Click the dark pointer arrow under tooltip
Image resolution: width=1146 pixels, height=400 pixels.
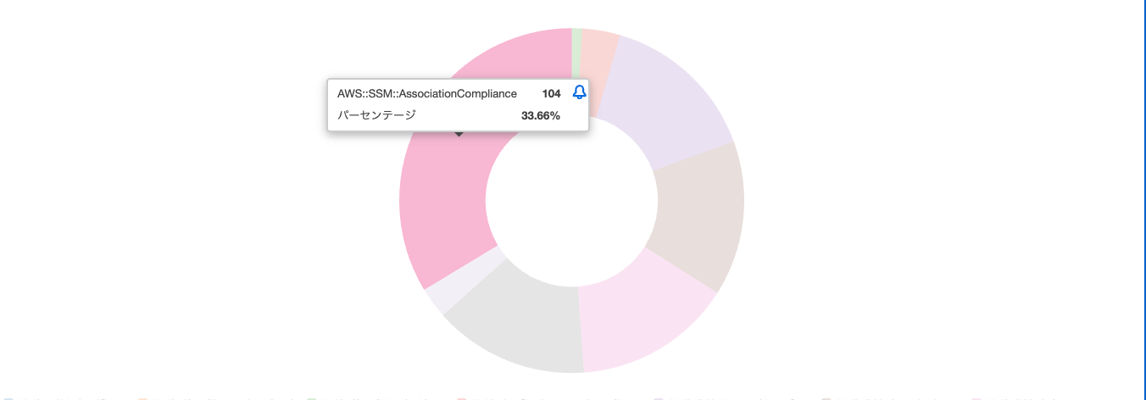tap(459, 134)
